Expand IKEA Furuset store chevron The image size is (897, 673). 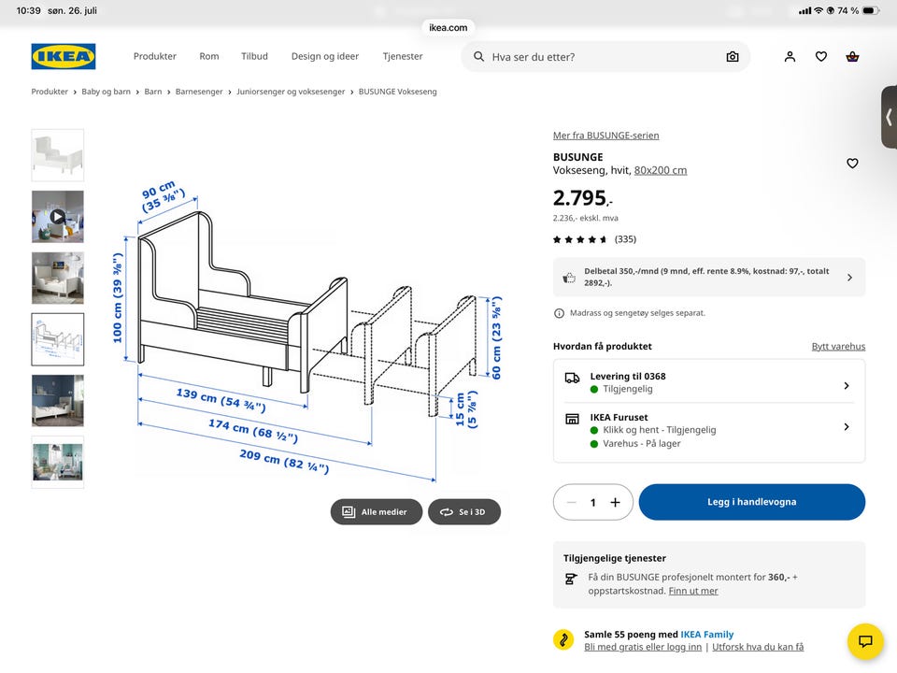pyautogui.click(x=847, y=427)
